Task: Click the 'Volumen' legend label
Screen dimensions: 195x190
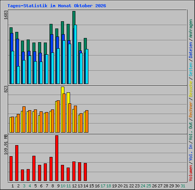Action: point(191,173)
